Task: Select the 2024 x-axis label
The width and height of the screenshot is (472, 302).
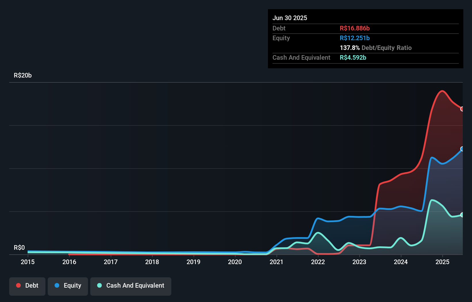Action: [401, 262]
